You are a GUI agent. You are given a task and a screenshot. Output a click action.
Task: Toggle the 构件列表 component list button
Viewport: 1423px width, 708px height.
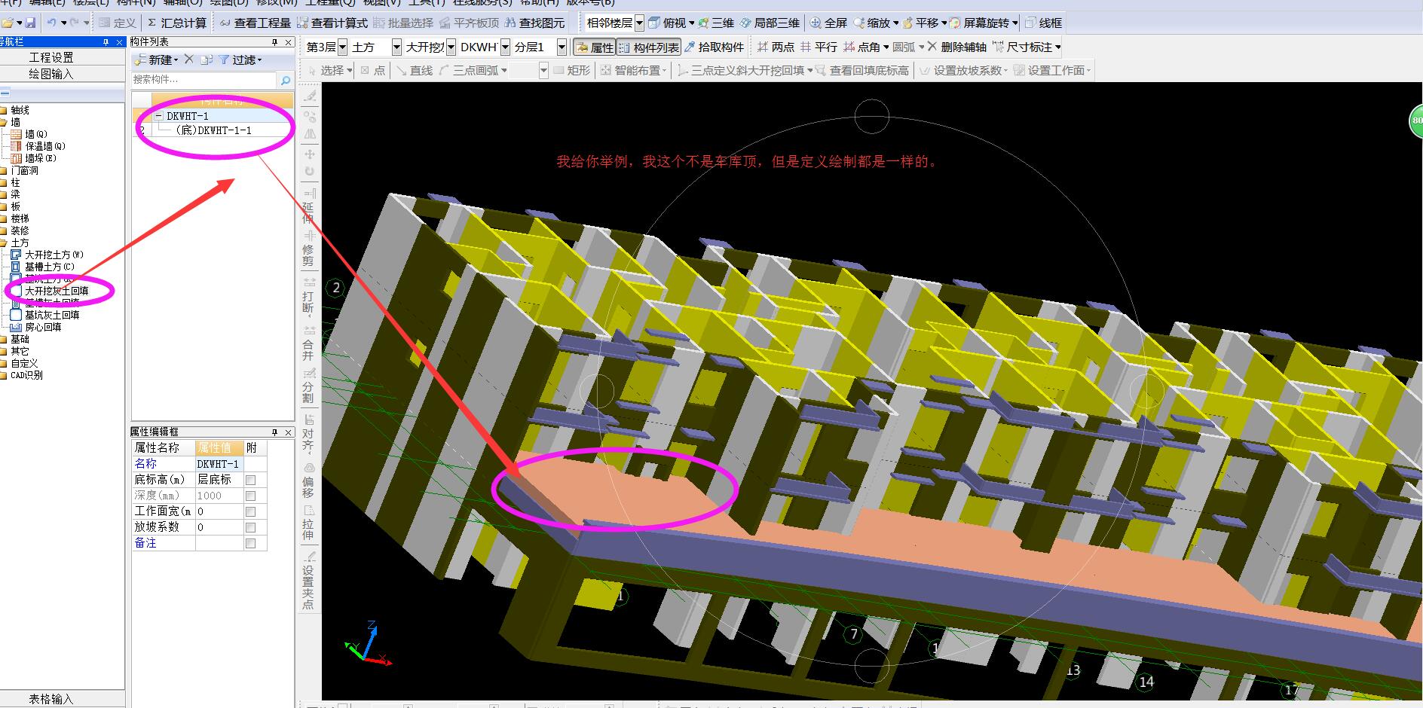pos(649,47)
